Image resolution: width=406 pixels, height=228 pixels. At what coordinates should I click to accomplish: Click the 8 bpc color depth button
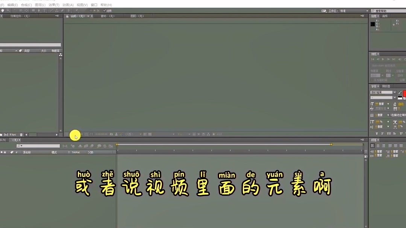point(12,134)
